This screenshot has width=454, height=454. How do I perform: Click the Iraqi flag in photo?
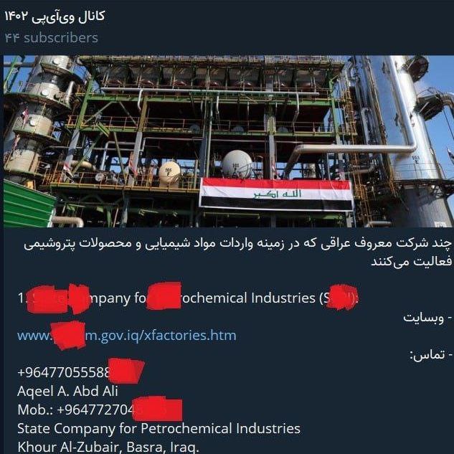click(x=276, y=194)
